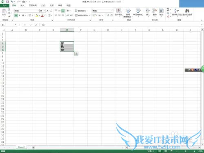Decrease decimal places
Image resolution: width=204 pixels, height=153 pixels.
(x=111, y=16)
